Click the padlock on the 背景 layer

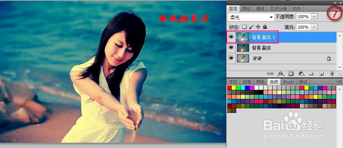tap(329, 59)
